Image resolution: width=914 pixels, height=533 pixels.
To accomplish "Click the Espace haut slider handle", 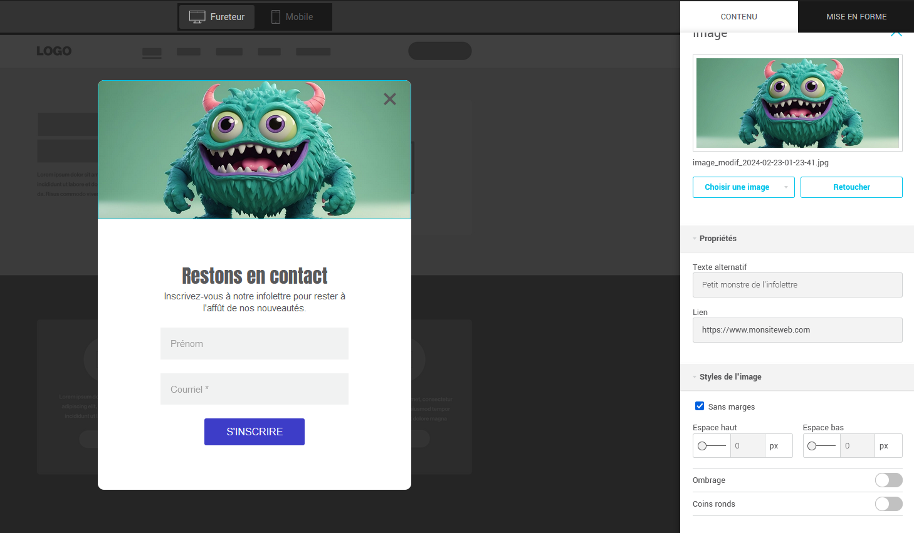I will pos(702,446).
